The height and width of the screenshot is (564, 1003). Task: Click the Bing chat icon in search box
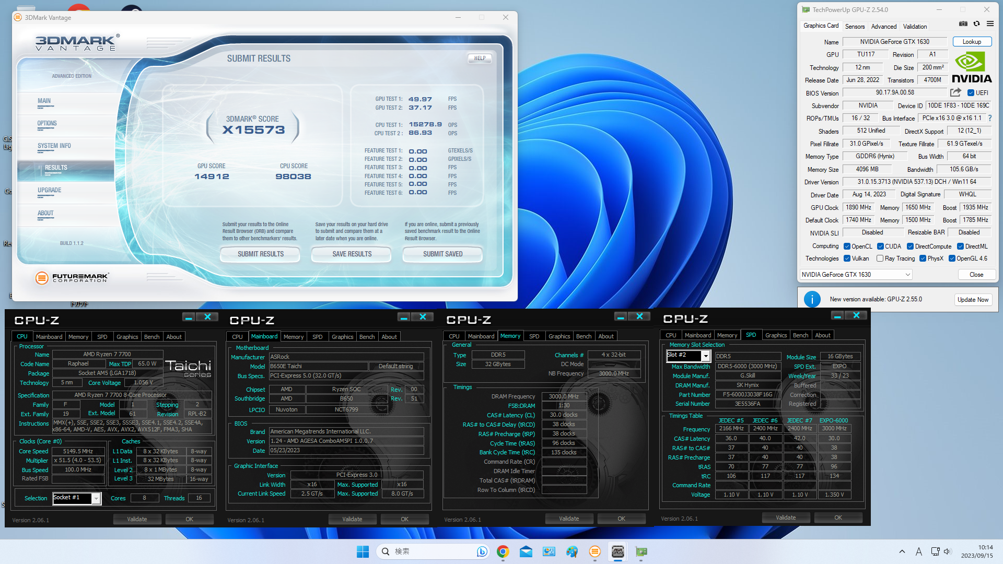482,551
